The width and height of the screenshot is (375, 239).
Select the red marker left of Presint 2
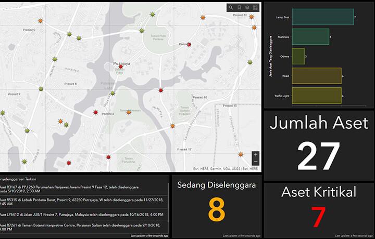tap(95, 112)
